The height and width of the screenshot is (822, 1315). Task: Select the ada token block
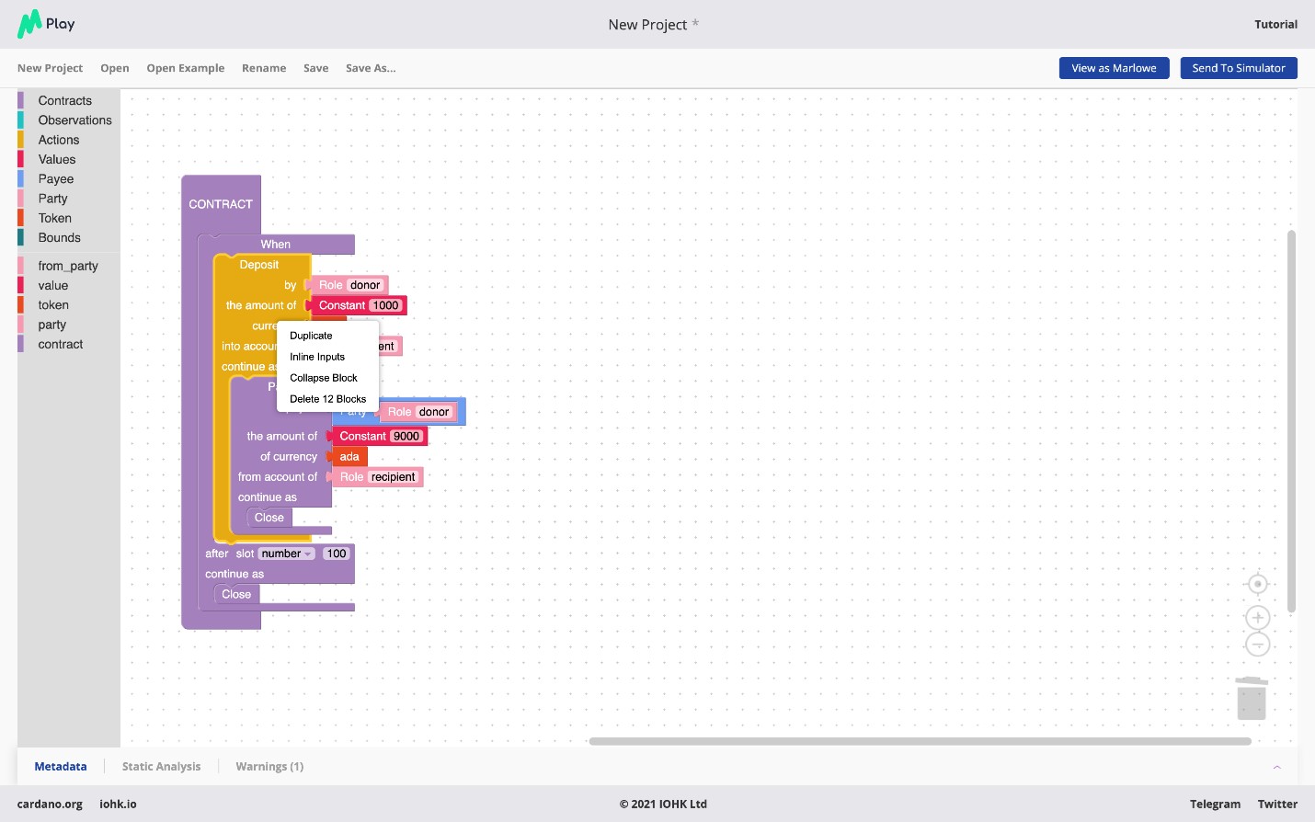349,456
